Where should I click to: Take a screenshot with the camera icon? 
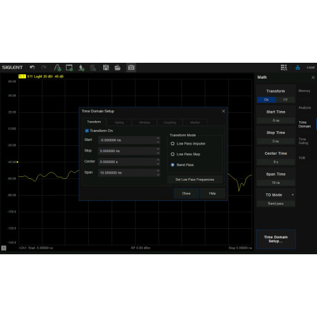[x=131, y=68]
